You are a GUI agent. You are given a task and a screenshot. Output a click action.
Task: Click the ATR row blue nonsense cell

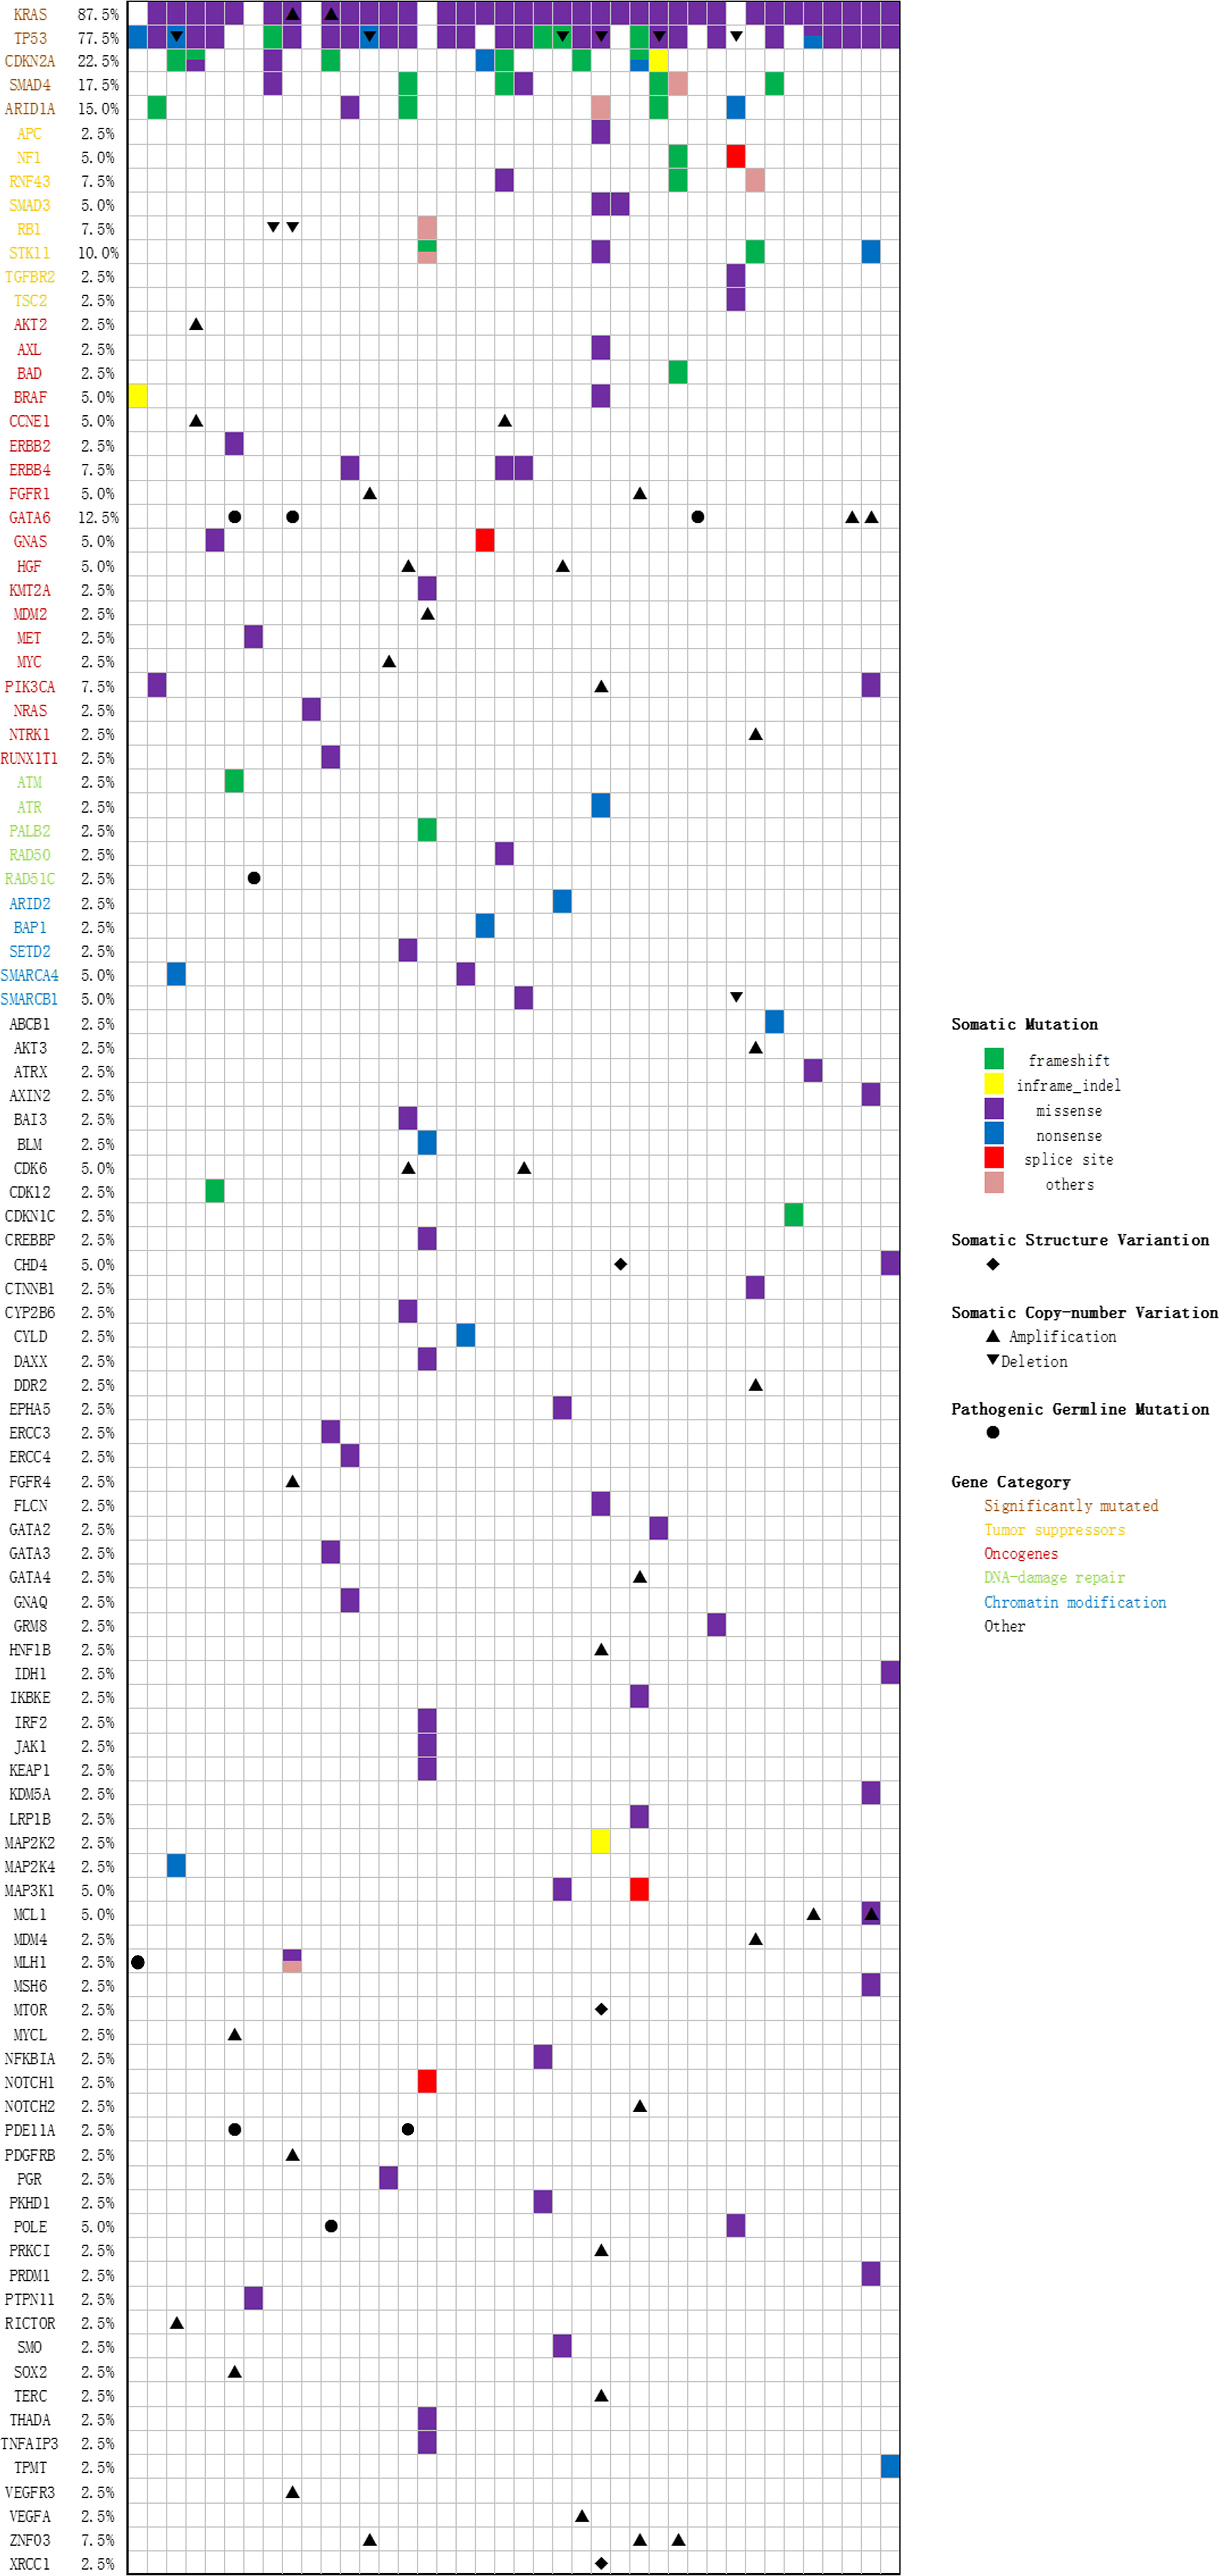tap(601, 805)
